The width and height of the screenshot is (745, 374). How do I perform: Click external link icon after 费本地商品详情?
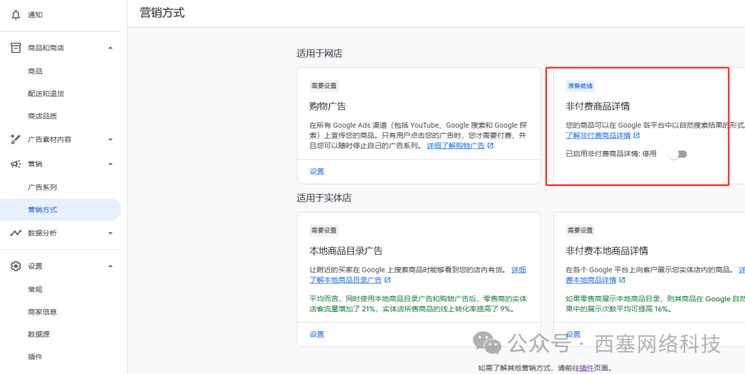tap(622, 280)
